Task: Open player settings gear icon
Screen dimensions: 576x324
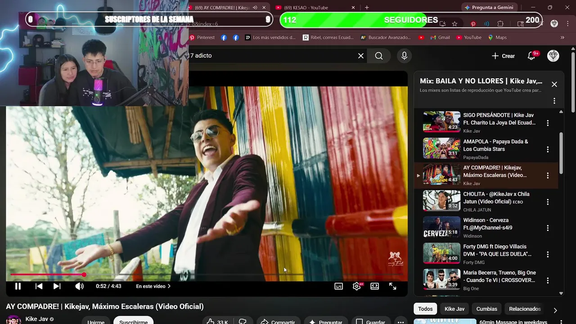Action: click(357, 286)
